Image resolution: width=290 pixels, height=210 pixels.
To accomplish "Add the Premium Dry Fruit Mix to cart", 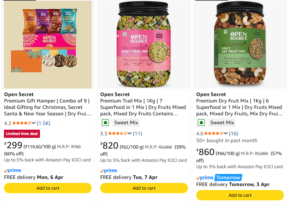I will (x=240, y=195).
